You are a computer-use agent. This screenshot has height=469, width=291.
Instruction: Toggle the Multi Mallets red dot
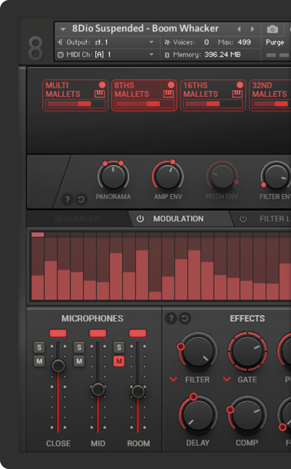coord(102,85)
